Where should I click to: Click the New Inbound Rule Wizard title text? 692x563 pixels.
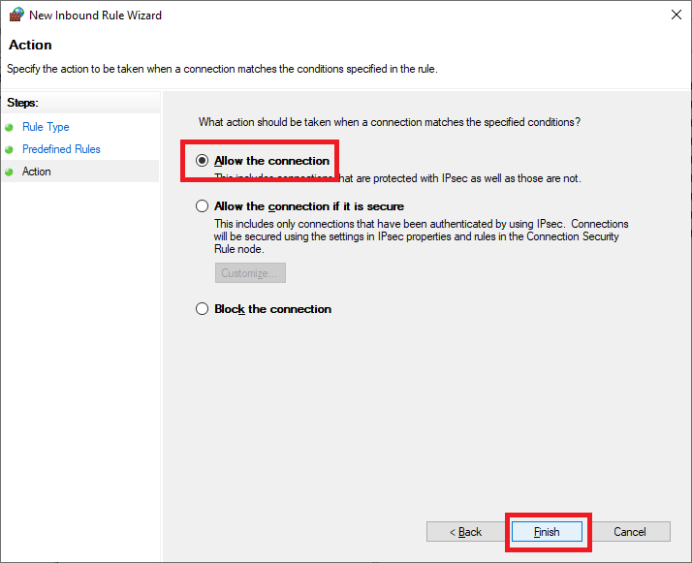95,16
